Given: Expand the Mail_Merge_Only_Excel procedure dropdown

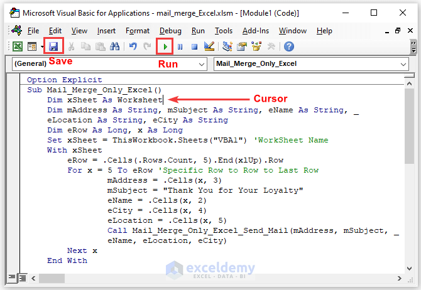Looking at the screenshot, I should coord(403,64).
